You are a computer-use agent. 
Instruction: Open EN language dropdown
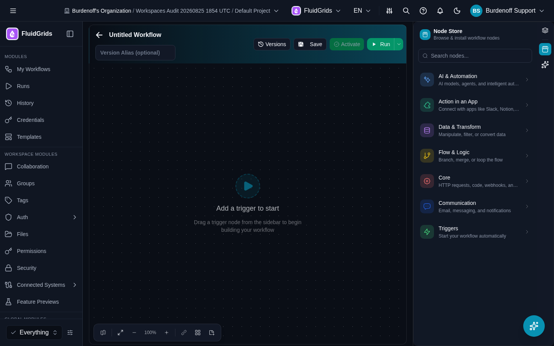tap(362, 11)
